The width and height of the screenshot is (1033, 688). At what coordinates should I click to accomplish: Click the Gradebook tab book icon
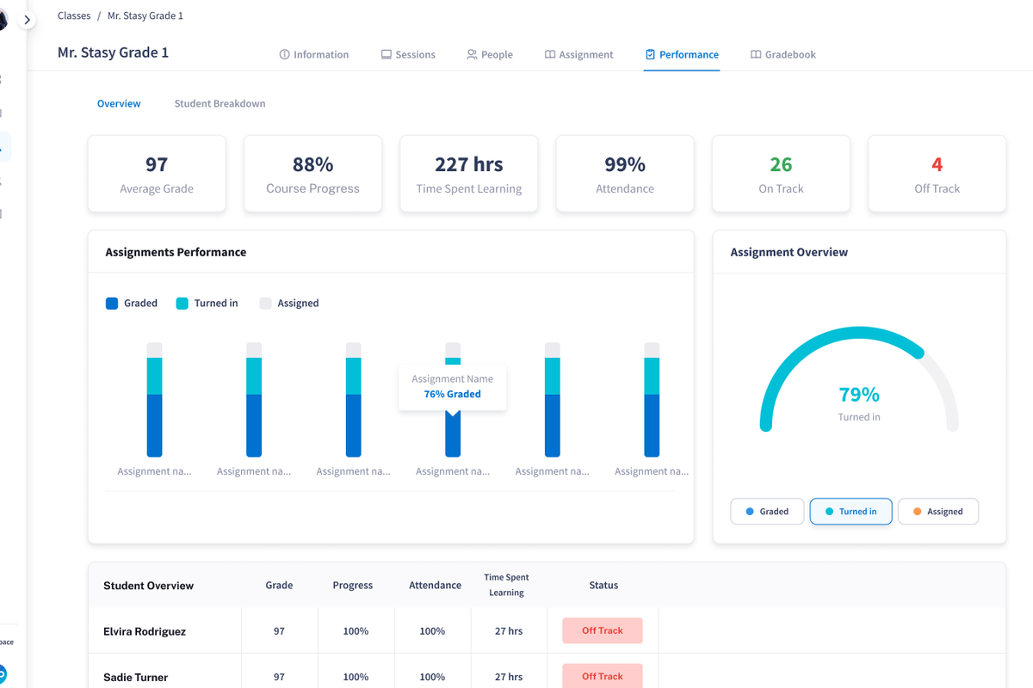click(x=756, y=54)
